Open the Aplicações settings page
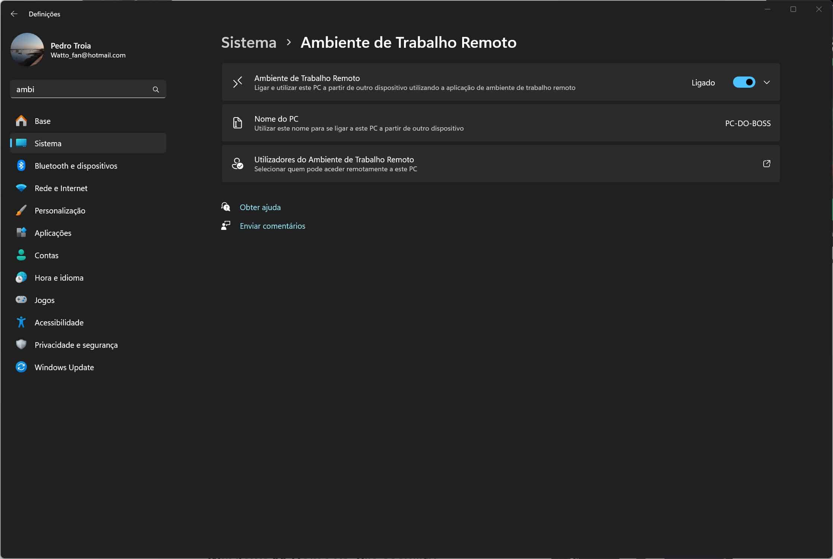833x559 pixels. (x=53, y=233)
